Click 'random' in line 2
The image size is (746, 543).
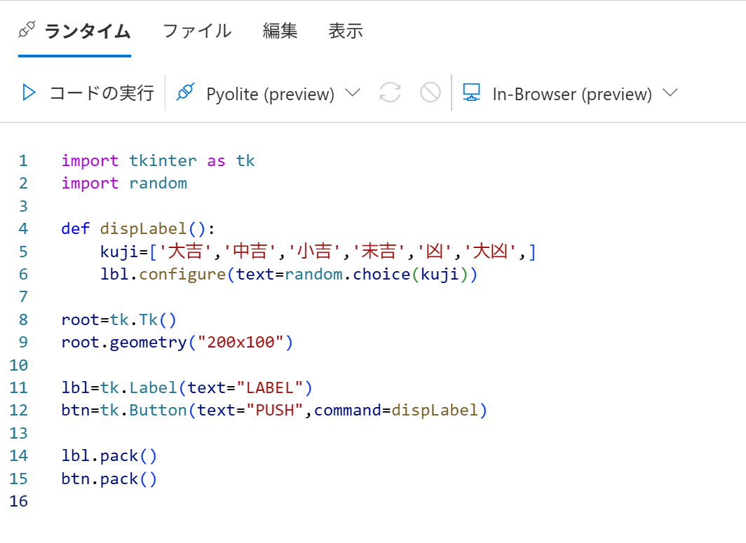158,183
